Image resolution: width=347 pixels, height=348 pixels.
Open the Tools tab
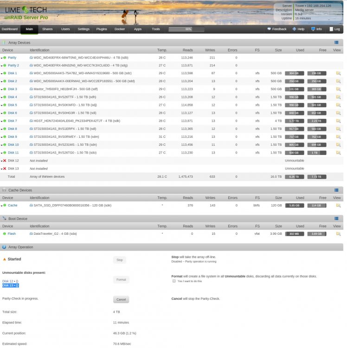tap(156, 29)
